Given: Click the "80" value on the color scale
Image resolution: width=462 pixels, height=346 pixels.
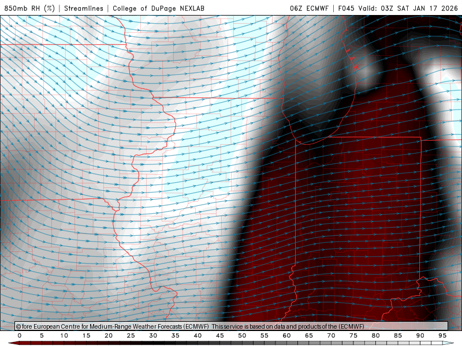Looking at the screenshot, I should click(376, 336).
